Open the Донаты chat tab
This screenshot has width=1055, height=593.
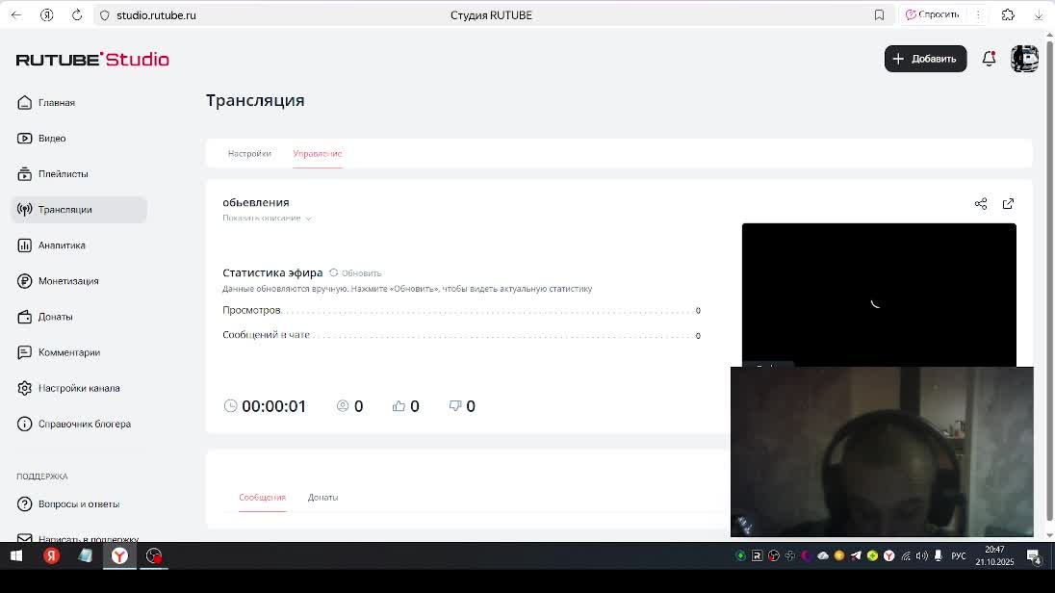[322, 498]
